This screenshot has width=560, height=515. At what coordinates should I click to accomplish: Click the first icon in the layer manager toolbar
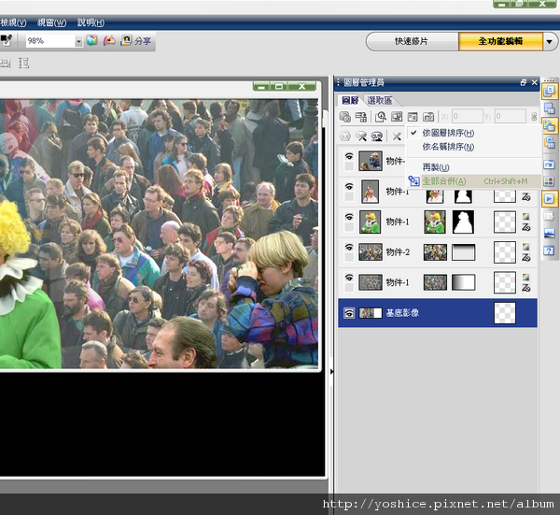tap(345, 117)
